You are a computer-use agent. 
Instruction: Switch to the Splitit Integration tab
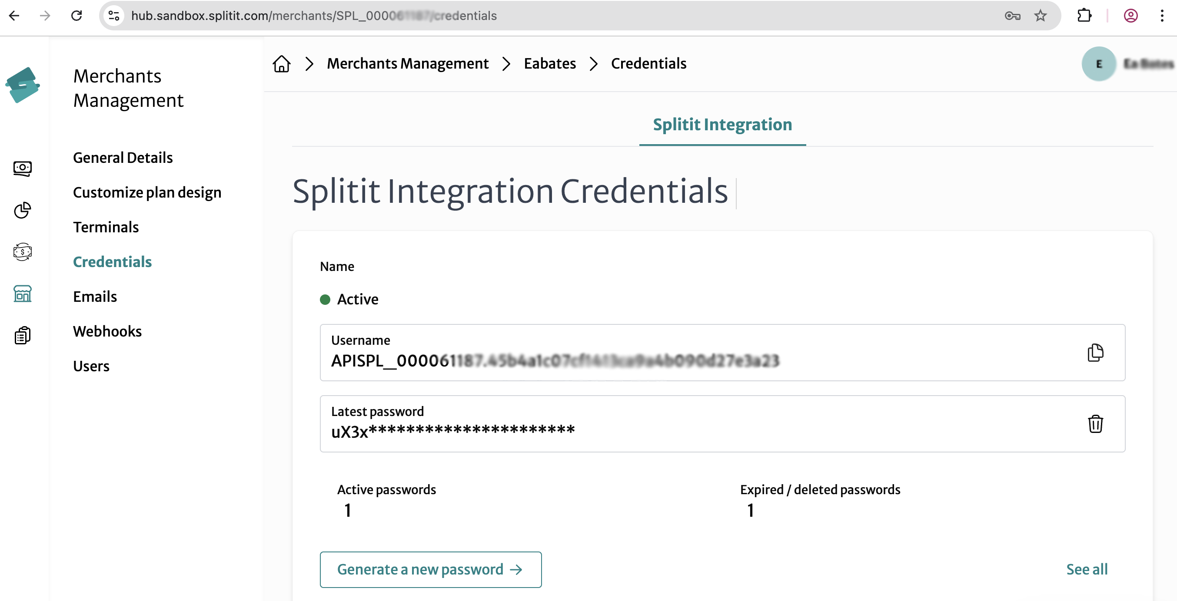tap(722, 125)
